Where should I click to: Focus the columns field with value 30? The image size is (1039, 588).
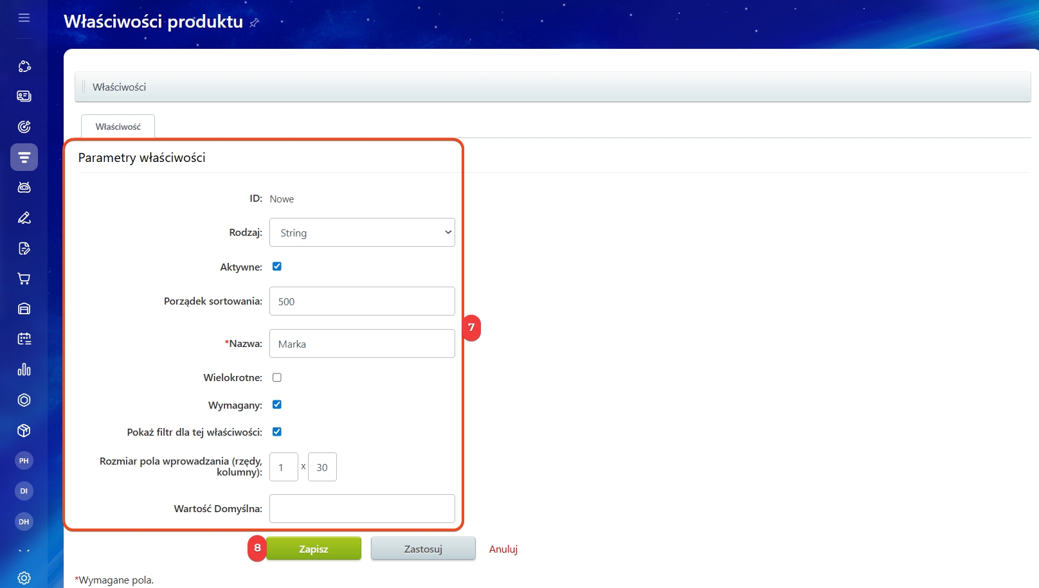(322, 467)
